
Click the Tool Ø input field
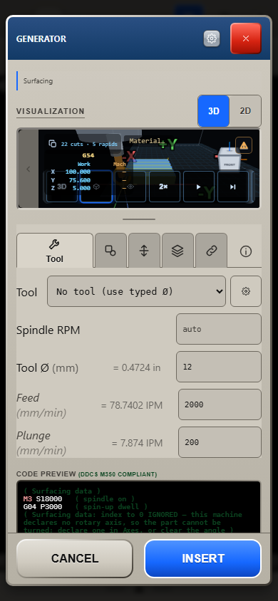coord(219,367)
